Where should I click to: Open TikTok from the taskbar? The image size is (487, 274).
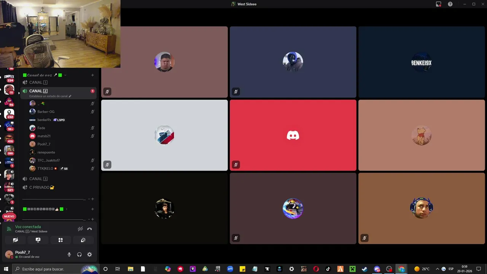pyautogui.click(x=328, y=269)
